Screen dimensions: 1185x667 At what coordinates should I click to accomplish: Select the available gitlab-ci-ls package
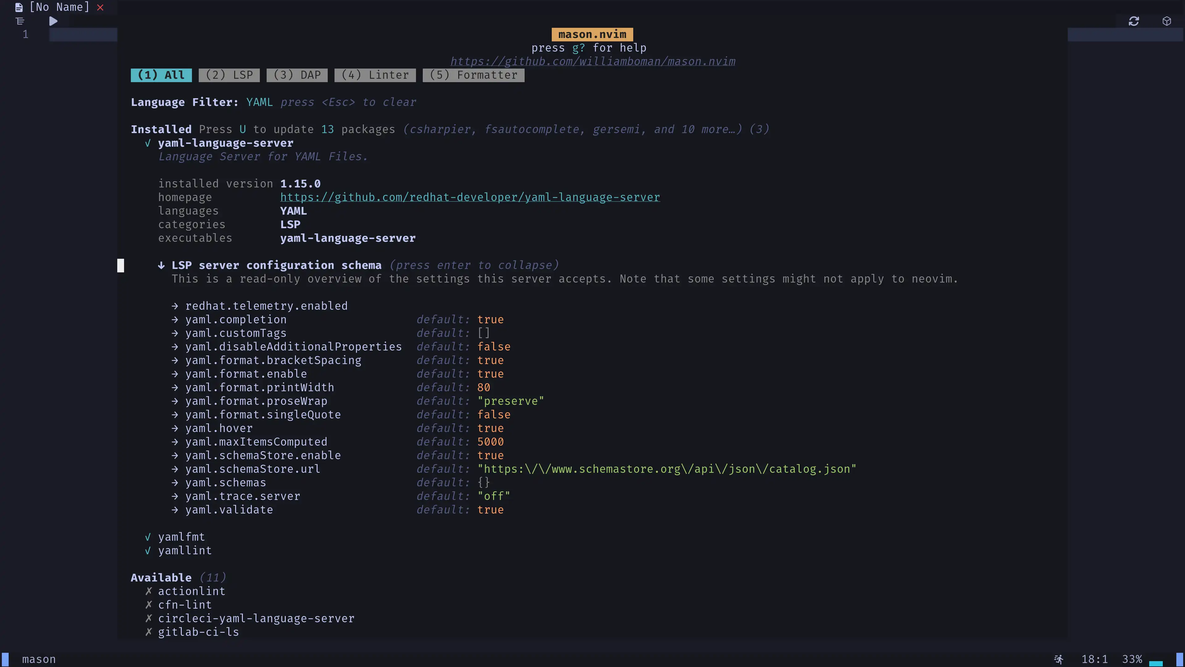198,632
